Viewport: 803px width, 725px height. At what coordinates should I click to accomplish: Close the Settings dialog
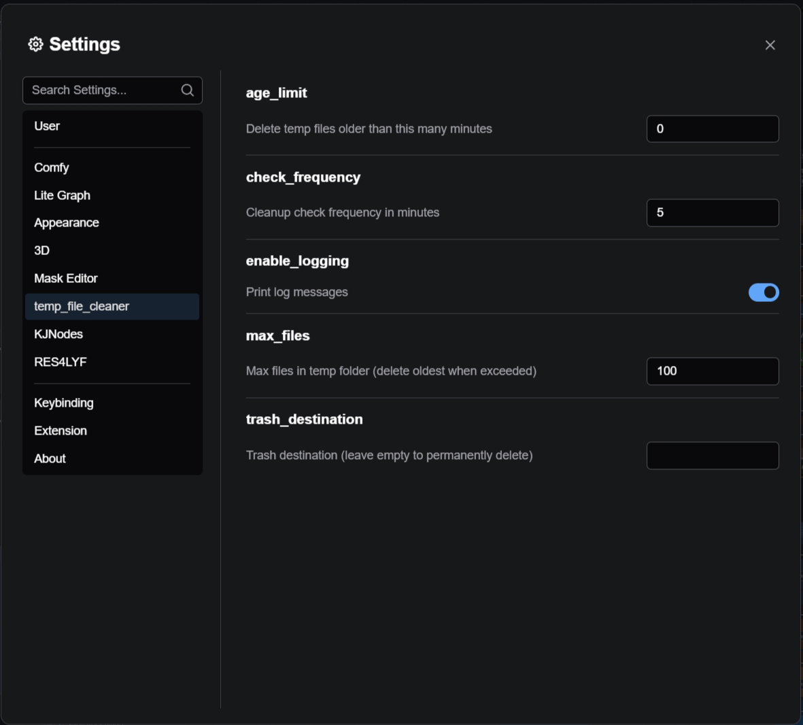[770, 45]
